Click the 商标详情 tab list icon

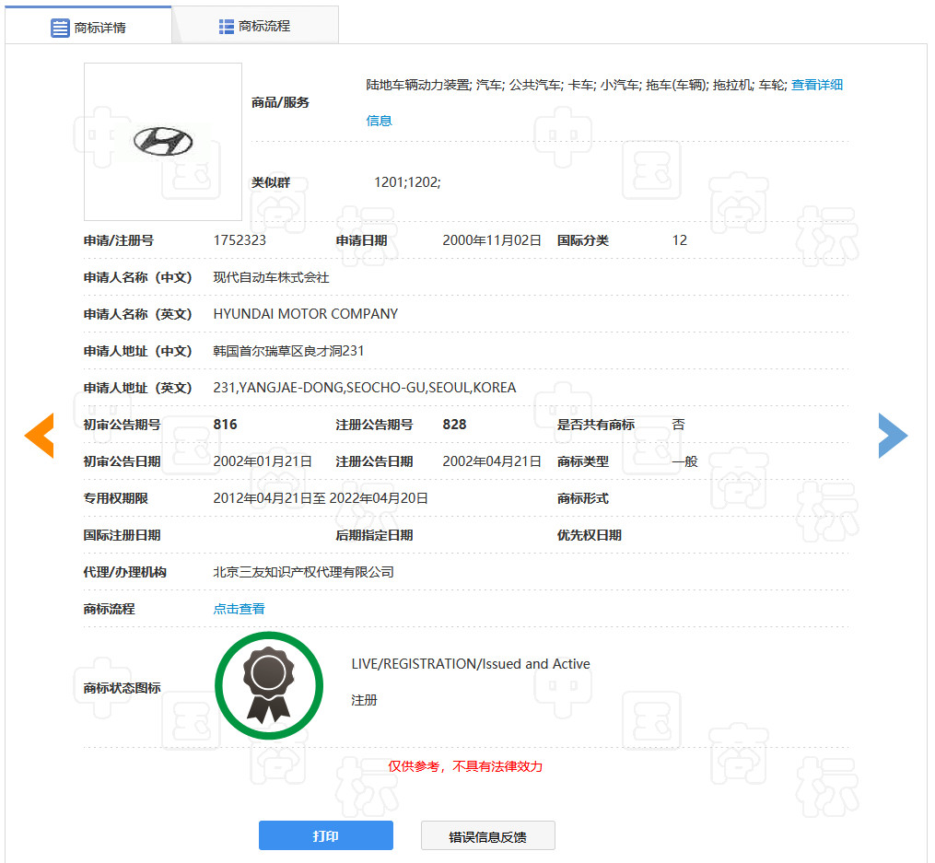point(60,28)
